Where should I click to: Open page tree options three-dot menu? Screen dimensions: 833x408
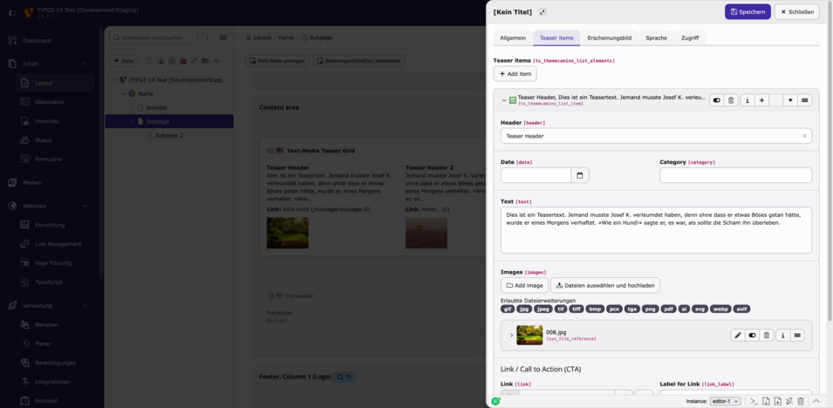pos(208,37)
